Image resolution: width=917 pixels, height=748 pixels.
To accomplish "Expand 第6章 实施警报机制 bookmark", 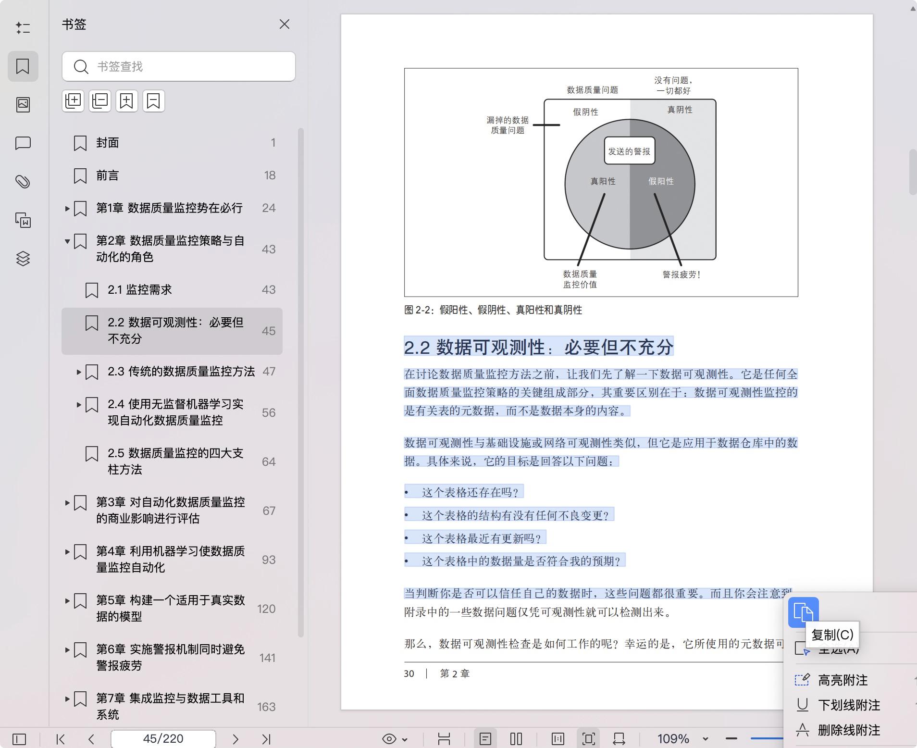I will tap(67, 649).
